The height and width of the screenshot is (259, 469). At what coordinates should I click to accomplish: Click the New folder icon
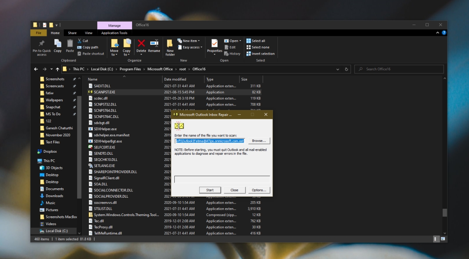(x=170, y=43)
